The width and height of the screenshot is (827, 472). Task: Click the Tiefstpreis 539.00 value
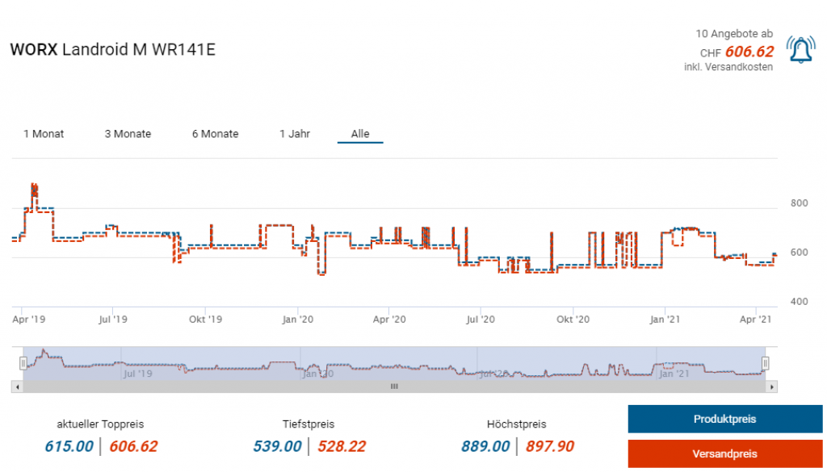click(279, 446)
